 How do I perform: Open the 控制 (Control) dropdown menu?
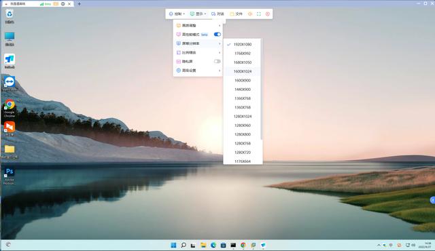[x=177, y=14]
